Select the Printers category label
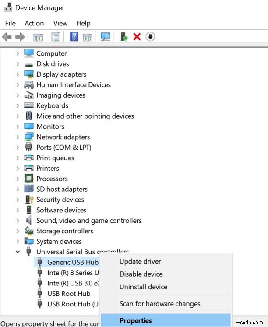The image size is (268, 327). pos(48,168)
